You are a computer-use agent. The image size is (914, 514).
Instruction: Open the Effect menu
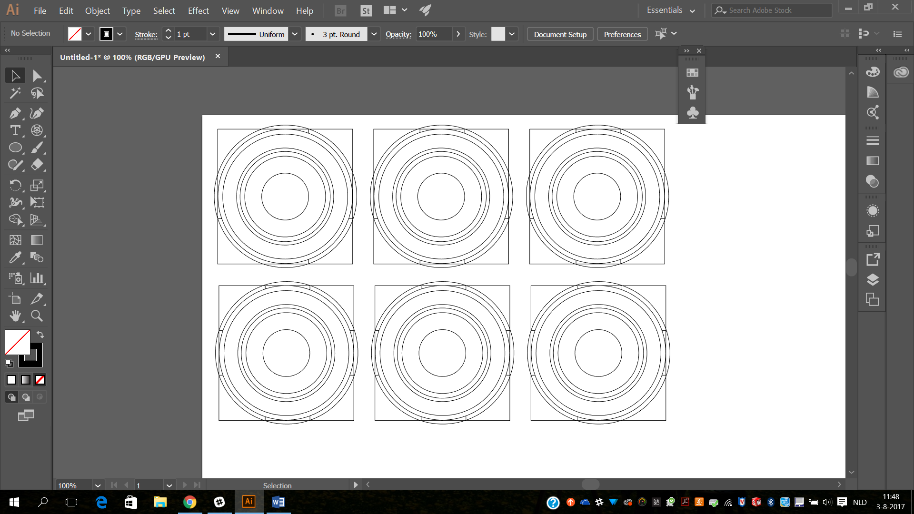pyautogui.click(x=198, y=10)
